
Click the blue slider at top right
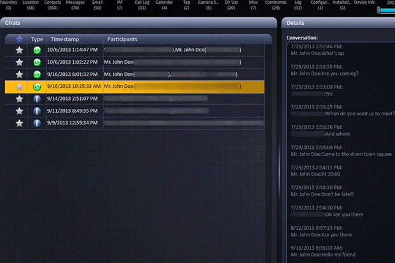point(386,10)
